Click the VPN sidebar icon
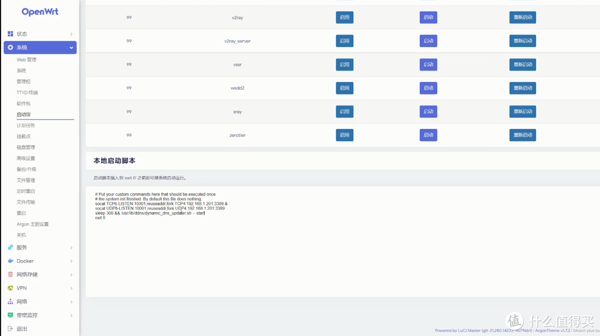This screenshot has height=336, width=600. coord(11,288)
